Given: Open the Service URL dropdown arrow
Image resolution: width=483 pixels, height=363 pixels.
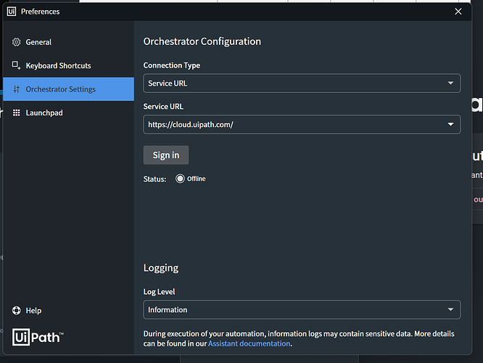Looking at the screenshot, I should coord(450,124).
